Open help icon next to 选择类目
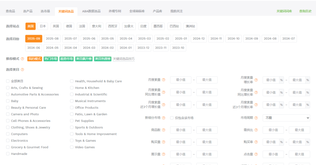 coord(22,70)
